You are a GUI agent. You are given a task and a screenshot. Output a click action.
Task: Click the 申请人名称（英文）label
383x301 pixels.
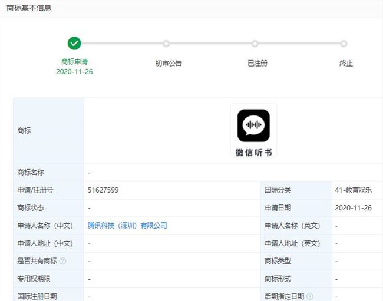292,226
